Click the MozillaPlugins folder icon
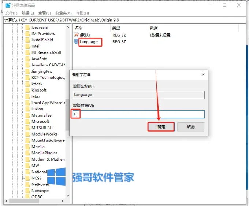Image resolution: width=249 pixels, height=206 pixels. click(x=27, y=153)
